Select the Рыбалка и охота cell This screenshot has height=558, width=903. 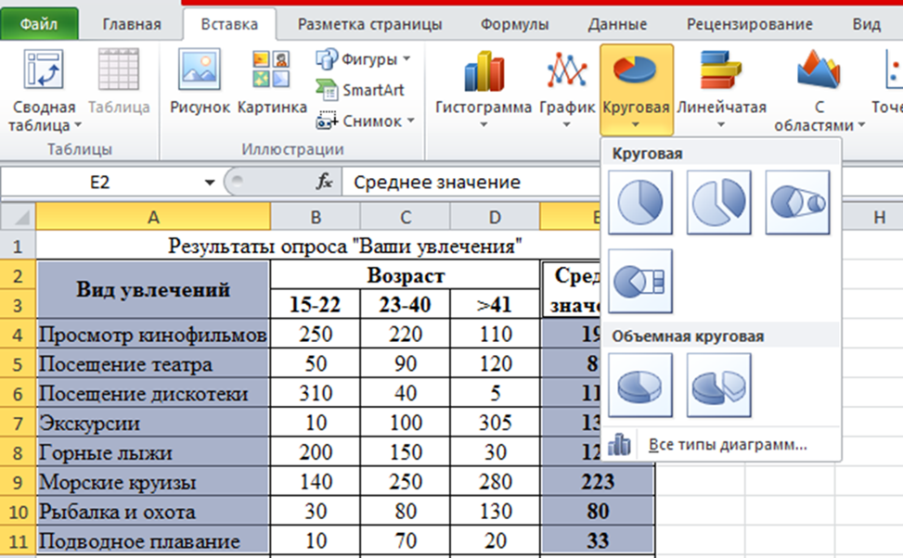click(153, 512)
